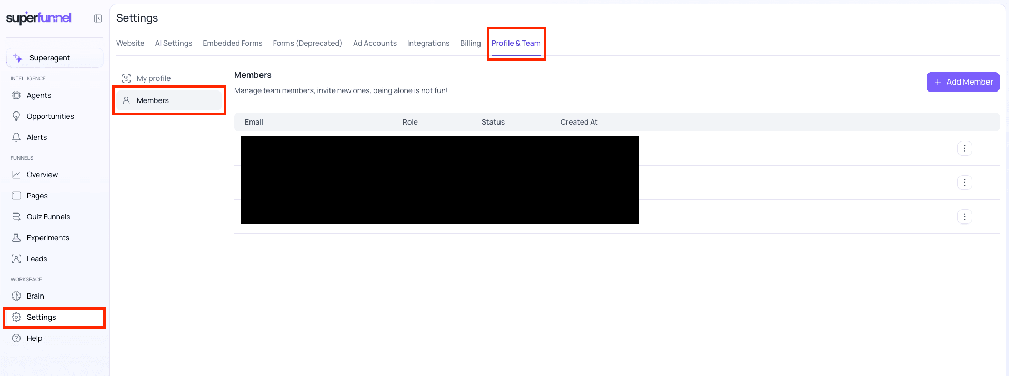Viewport: 1009px width, 376px height.
Task: Click the My profile face-scan icon
Action: 126,78
